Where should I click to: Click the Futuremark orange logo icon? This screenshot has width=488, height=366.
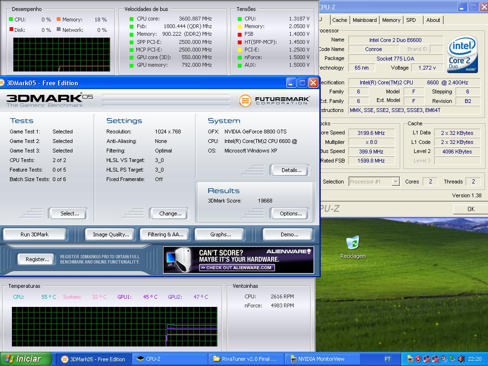point(245,100)
